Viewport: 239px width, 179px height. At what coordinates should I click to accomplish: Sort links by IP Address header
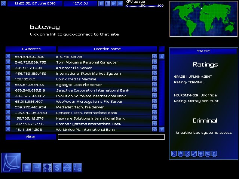31,49
